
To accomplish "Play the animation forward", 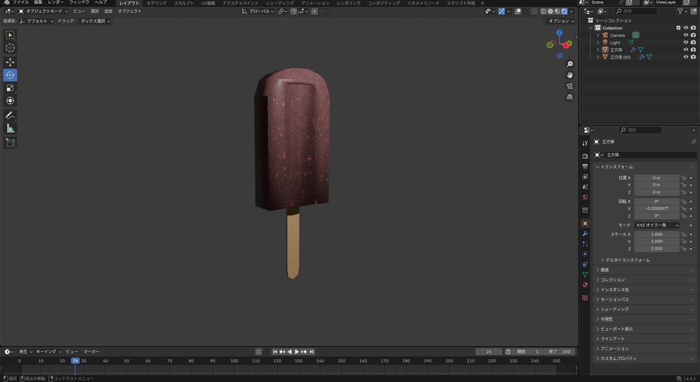I will 297,352.
